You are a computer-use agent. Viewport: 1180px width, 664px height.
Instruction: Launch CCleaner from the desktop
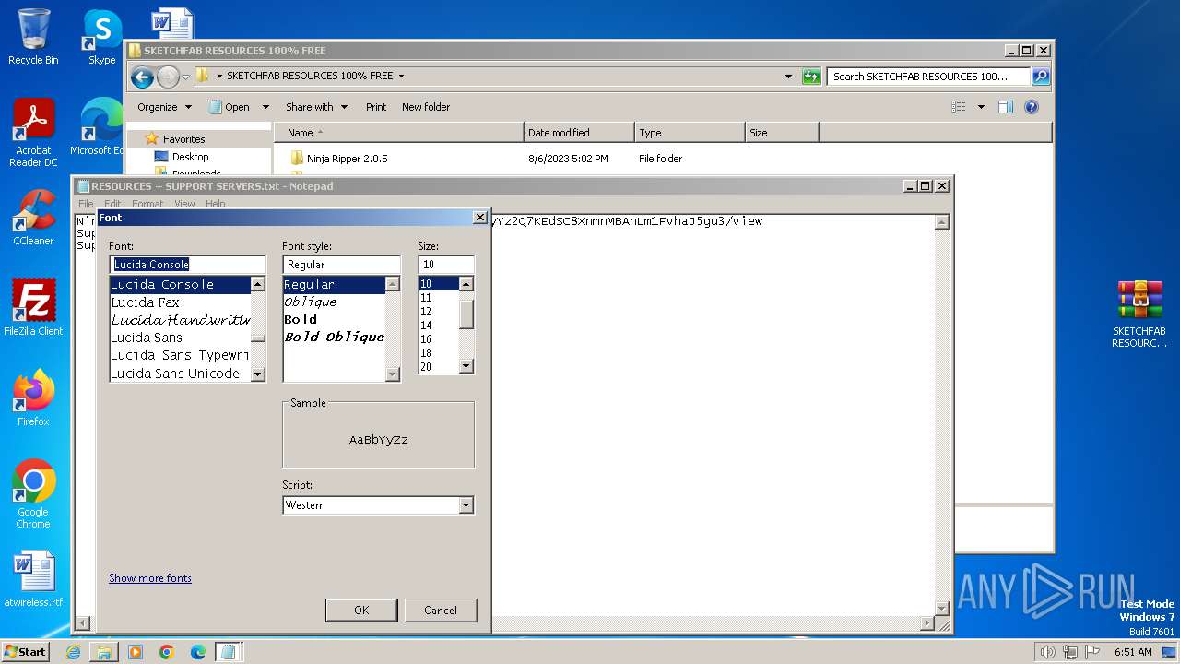33,218
